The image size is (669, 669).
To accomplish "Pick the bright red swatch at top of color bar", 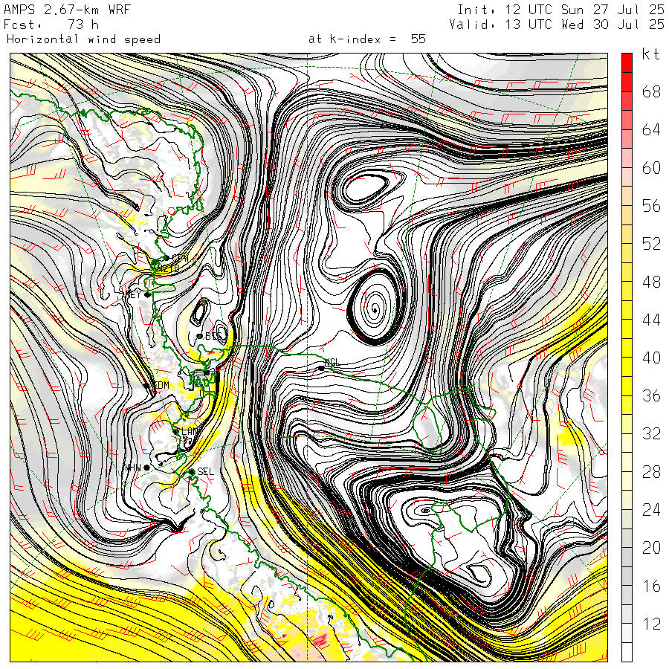I will [x=627, y=62].
